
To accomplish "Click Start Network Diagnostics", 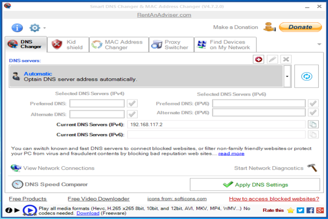I will tap(269, 168).
